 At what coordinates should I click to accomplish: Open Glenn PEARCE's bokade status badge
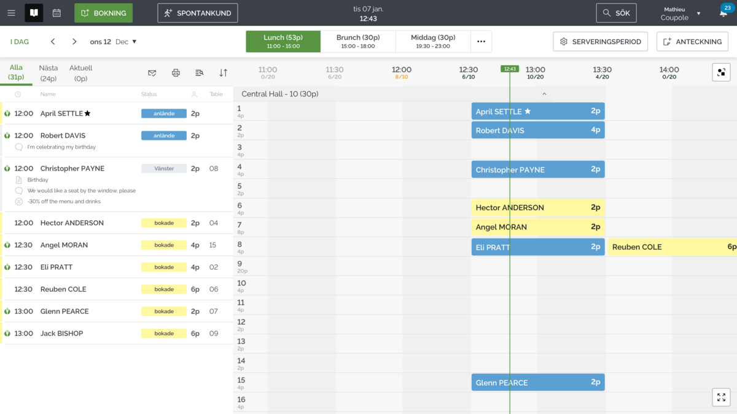pos(164,311)
